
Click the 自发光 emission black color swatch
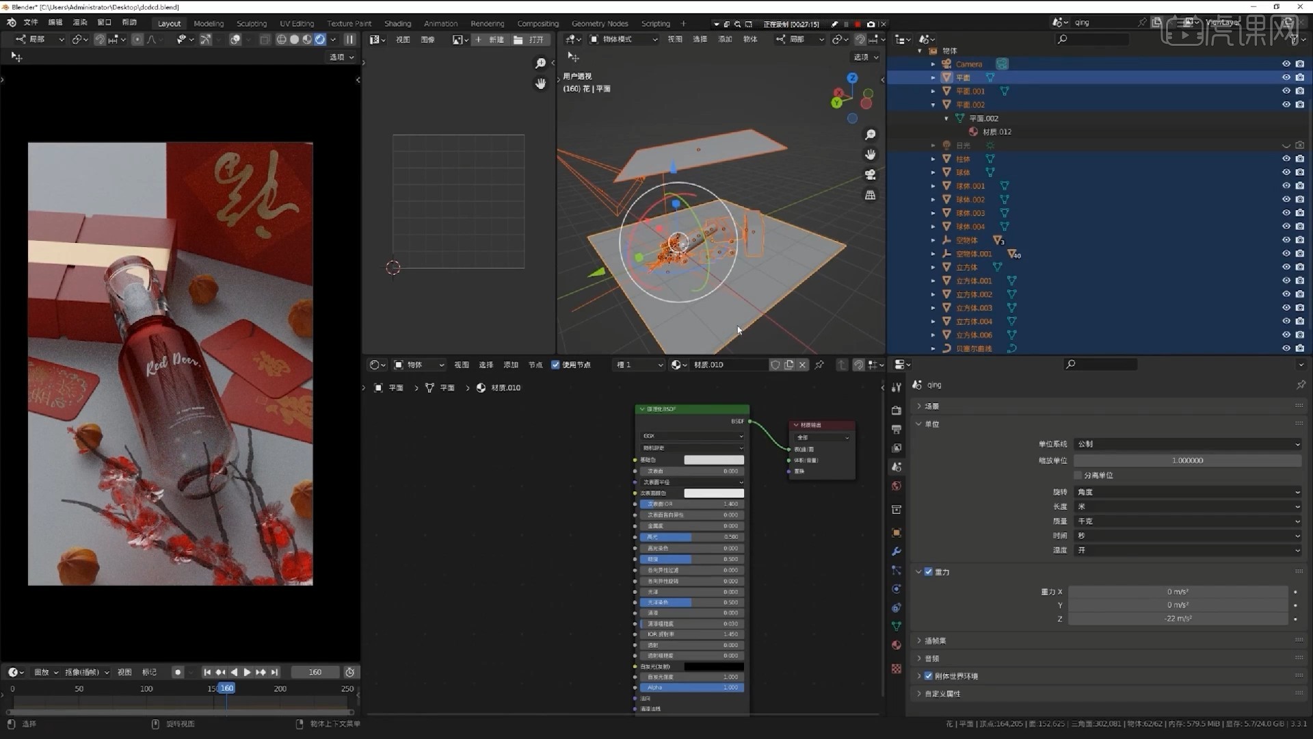click(x=714, y=666)
